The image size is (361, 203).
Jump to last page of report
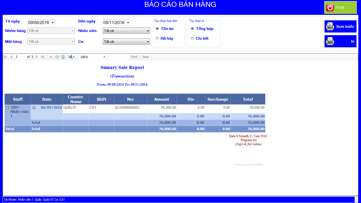click(x=43, y=57)
